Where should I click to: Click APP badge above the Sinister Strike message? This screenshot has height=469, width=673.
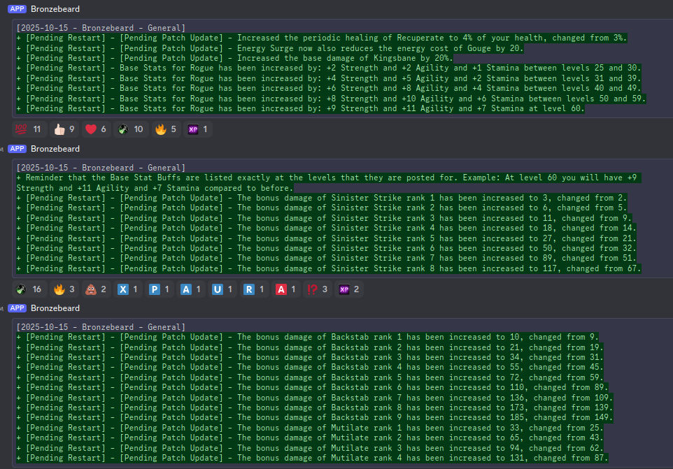17,149
